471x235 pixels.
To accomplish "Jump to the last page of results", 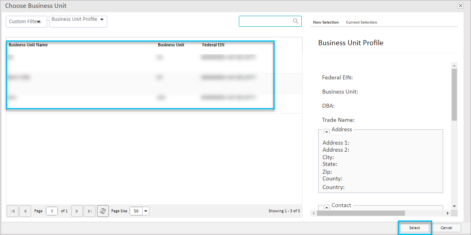I will tap(89, 211).
